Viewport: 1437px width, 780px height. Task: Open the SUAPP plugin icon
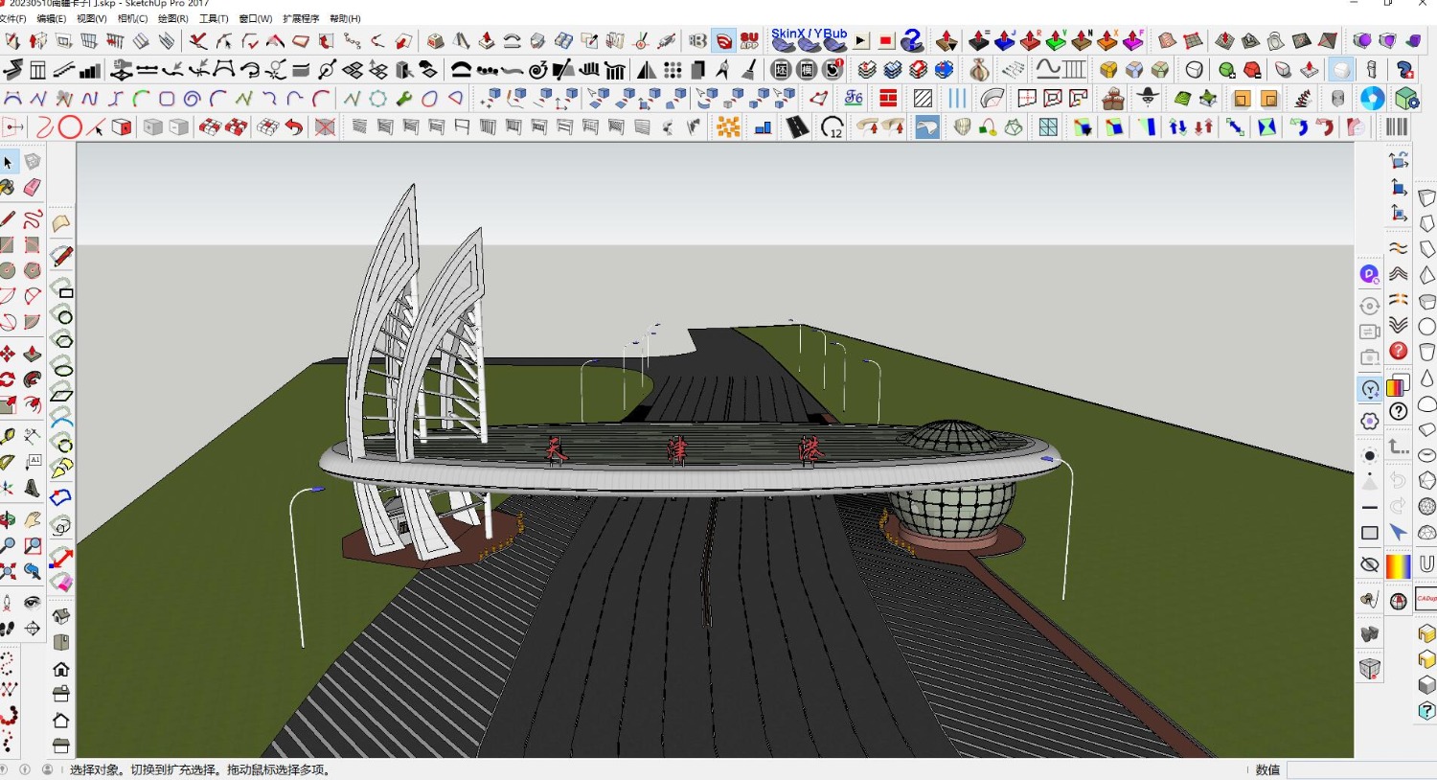point(749,40)
